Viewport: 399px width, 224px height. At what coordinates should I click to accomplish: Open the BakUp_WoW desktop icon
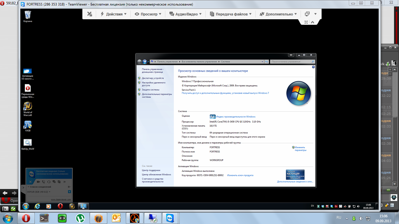click(x=28, y=144)
